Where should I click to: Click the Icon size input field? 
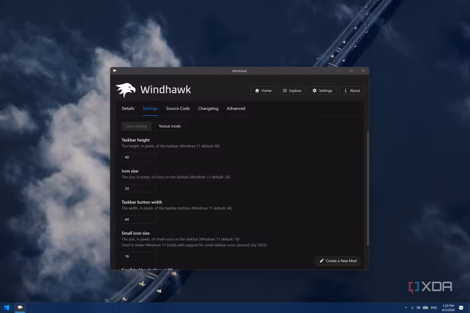coord(139,188)
